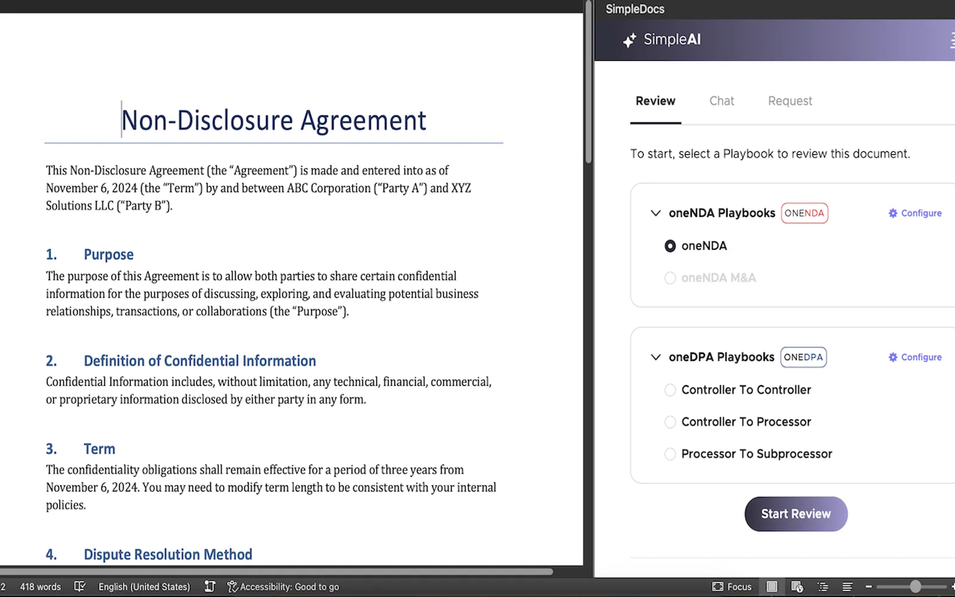Image resolution: width=955 pixels, height=597 pixels.
Task: Select Controller To Processor playbook
Action: (x=670, y=422)
